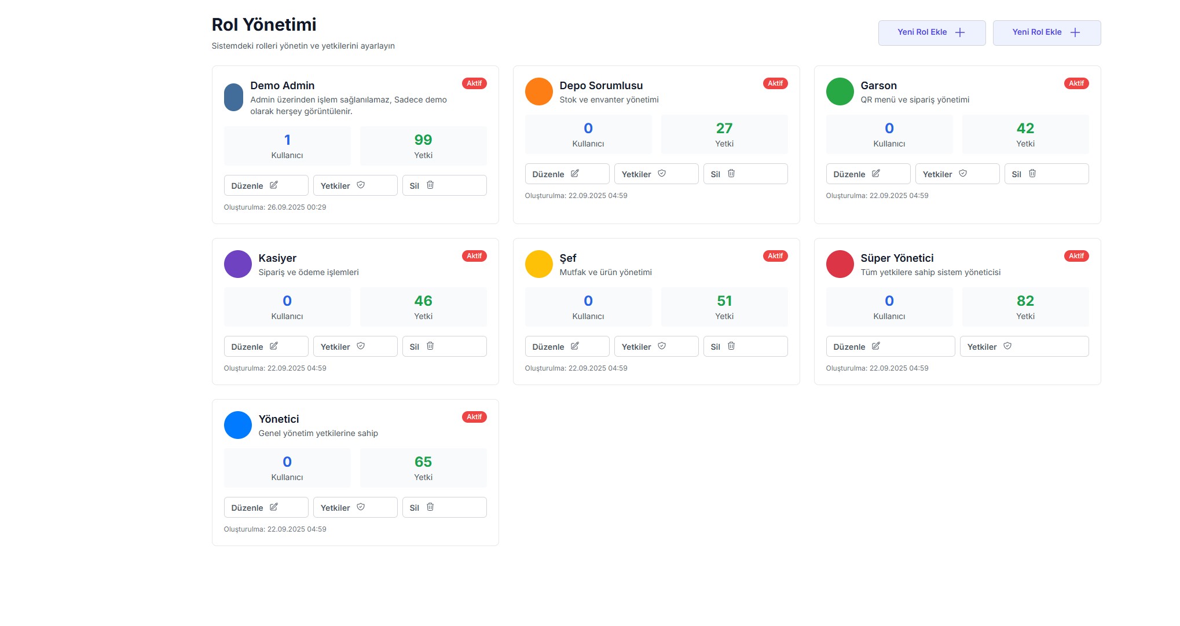1180x626 pixels.
Task: Click the pencil icon on Şef card
Action: click(575, 346)
